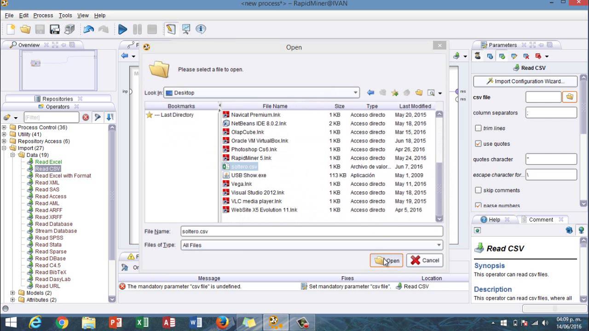Open Firefox from the taskbar
The height and width of the screenshot is (331, 589).
click(223, 323)
